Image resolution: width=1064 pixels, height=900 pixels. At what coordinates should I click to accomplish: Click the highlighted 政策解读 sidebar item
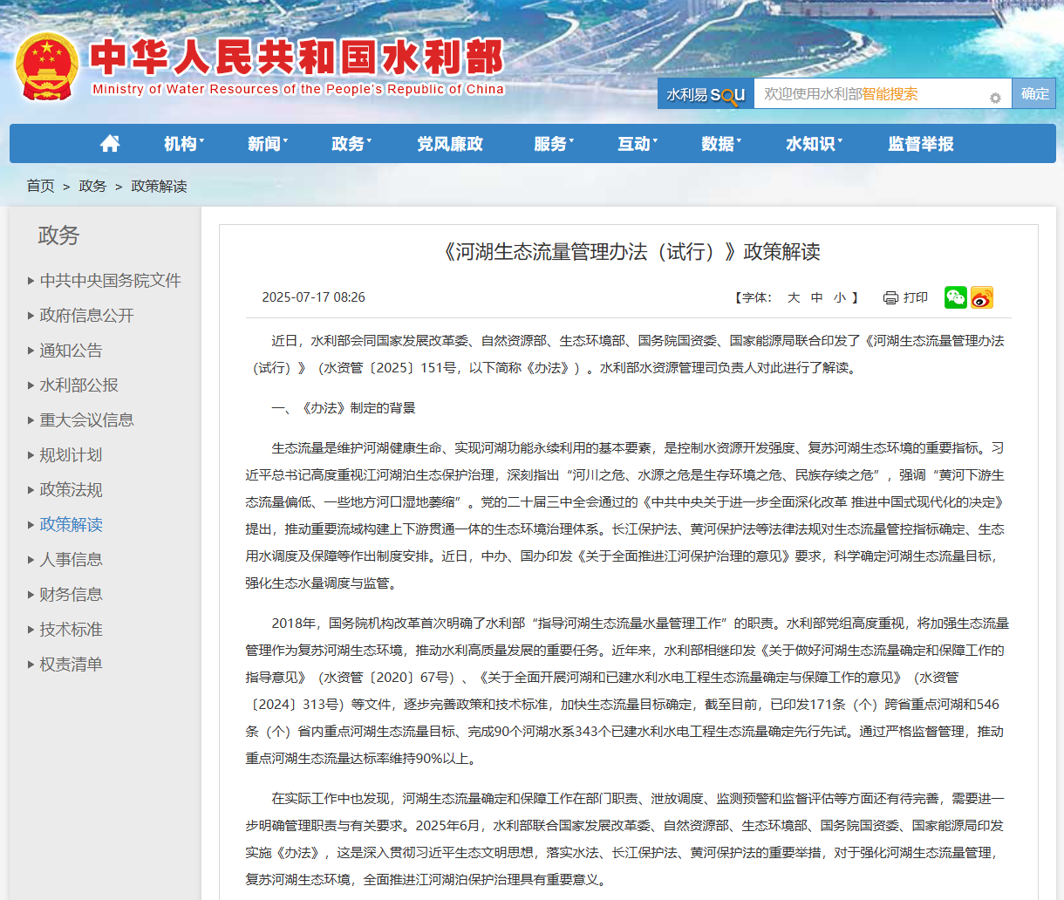(x=72, y=525)
